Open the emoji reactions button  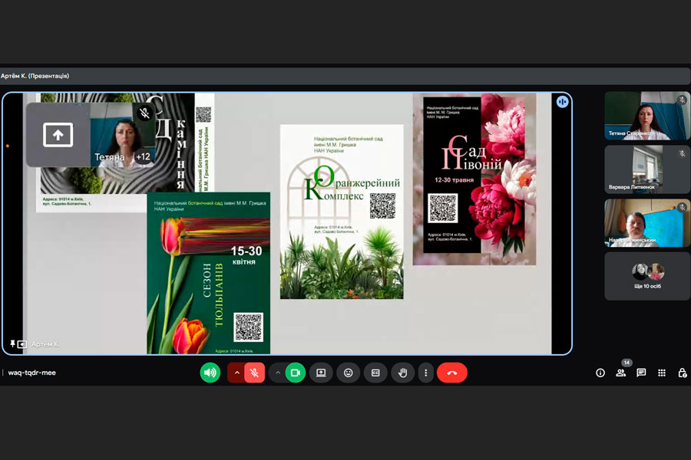(x=348, y=373)
